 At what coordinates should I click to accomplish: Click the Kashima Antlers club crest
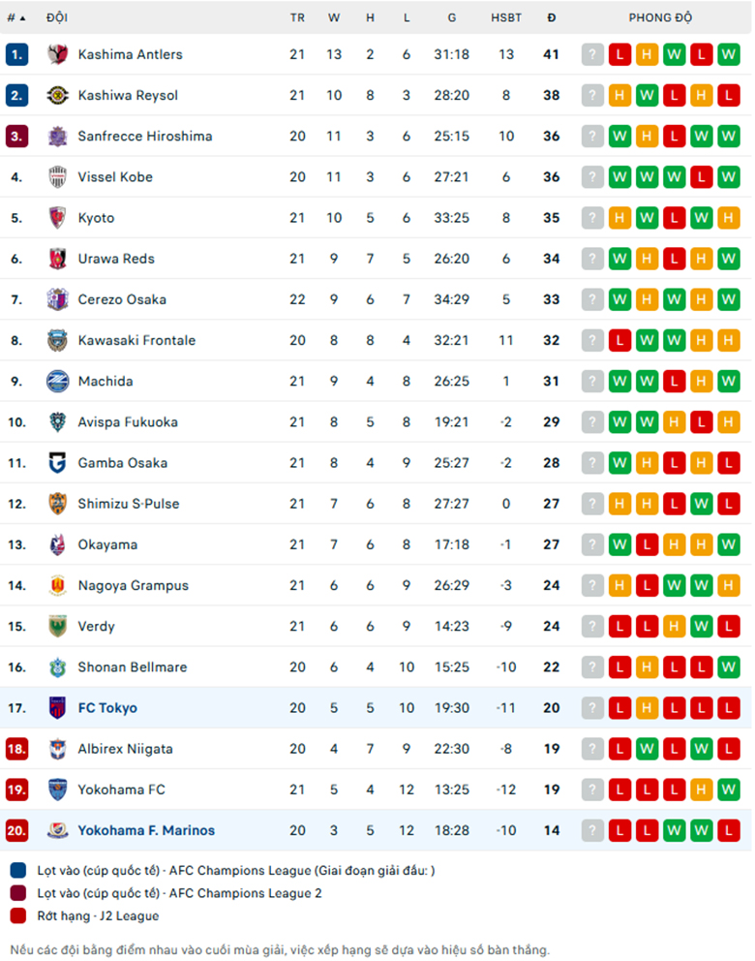pos(57,54)
